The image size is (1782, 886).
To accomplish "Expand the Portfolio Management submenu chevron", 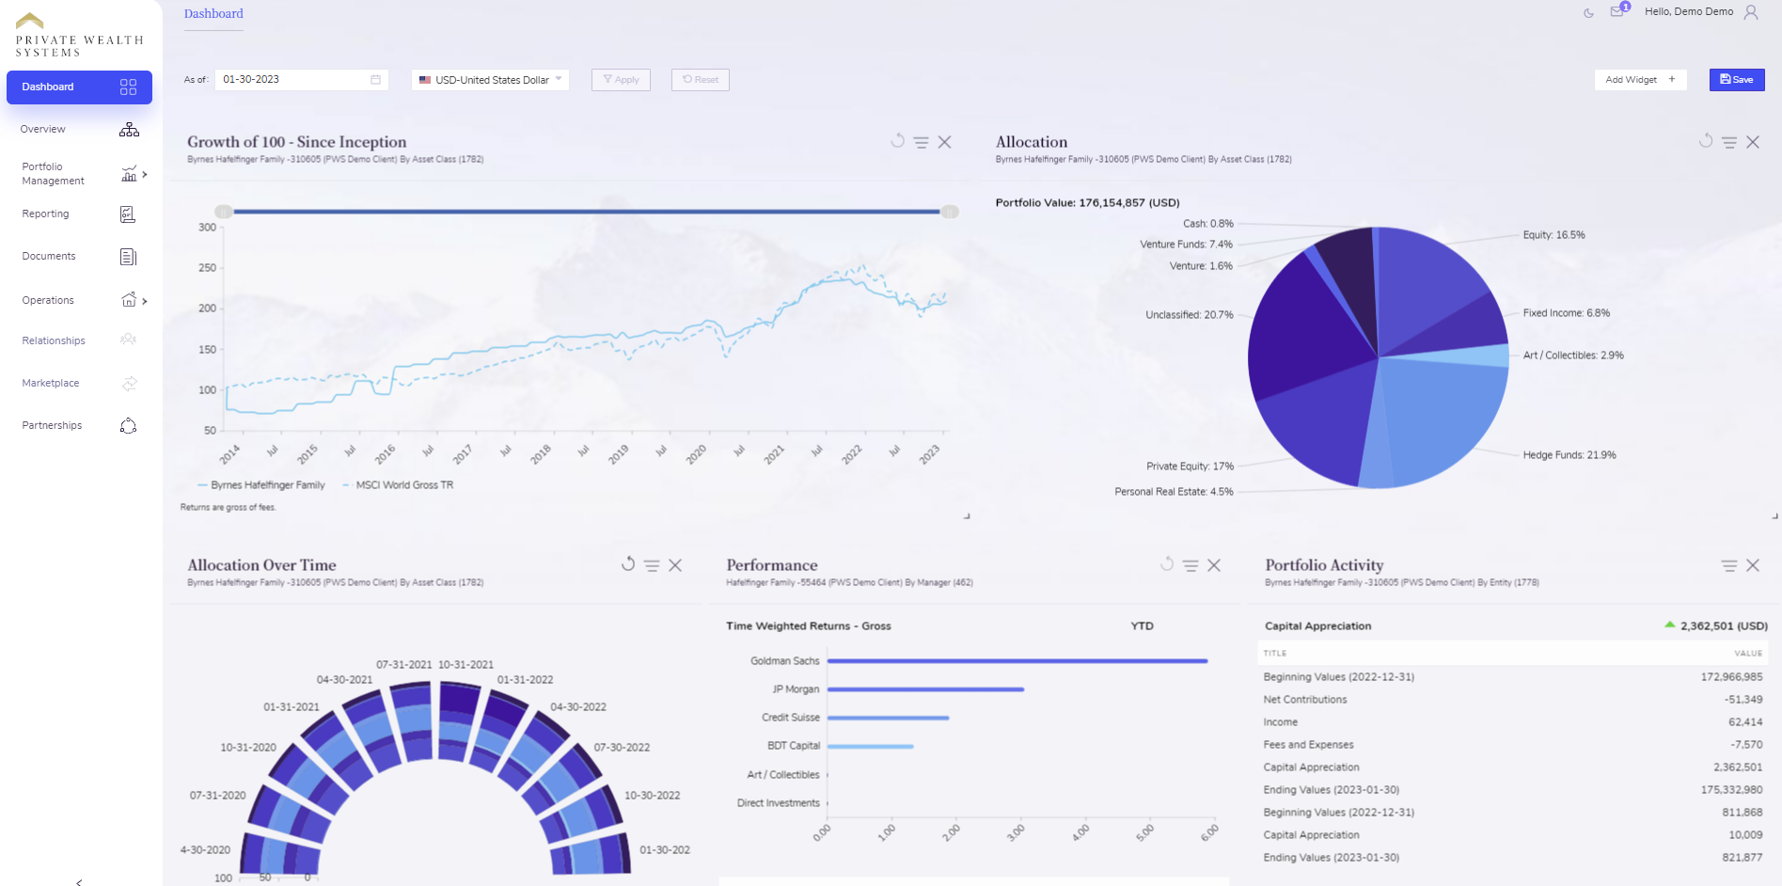I will (146, 174).
